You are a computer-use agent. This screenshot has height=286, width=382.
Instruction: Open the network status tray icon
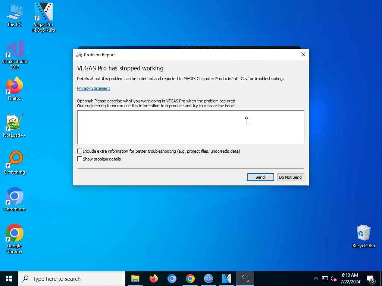(325, 279)
